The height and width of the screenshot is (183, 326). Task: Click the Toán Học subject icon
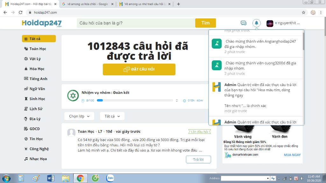point(26,49)
